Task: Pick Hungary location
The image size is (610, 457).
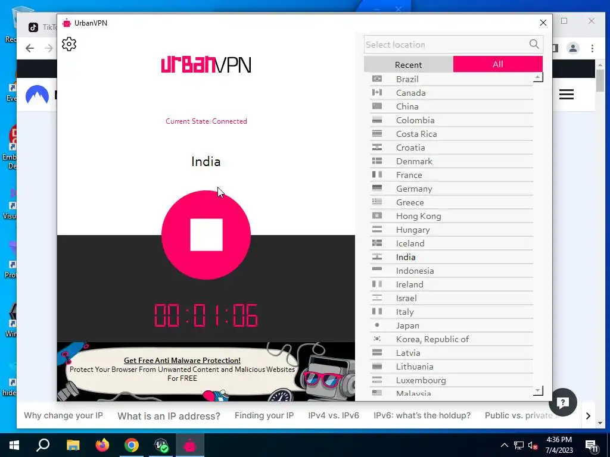Action: 452,230
